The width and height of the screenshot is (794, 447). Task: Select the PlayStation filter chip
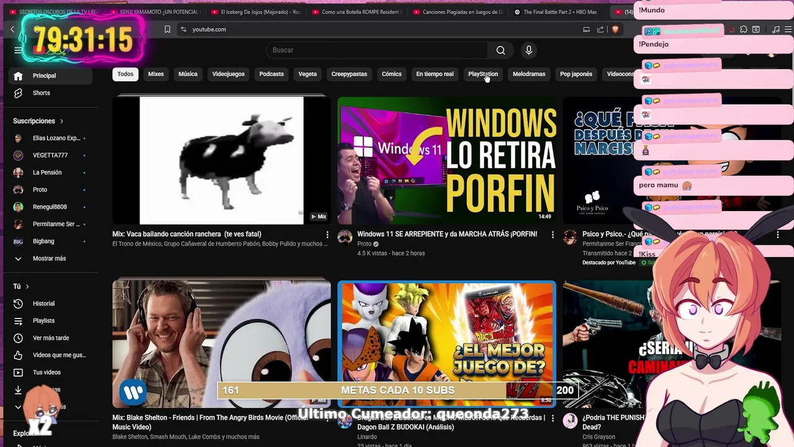click(483, 74)
